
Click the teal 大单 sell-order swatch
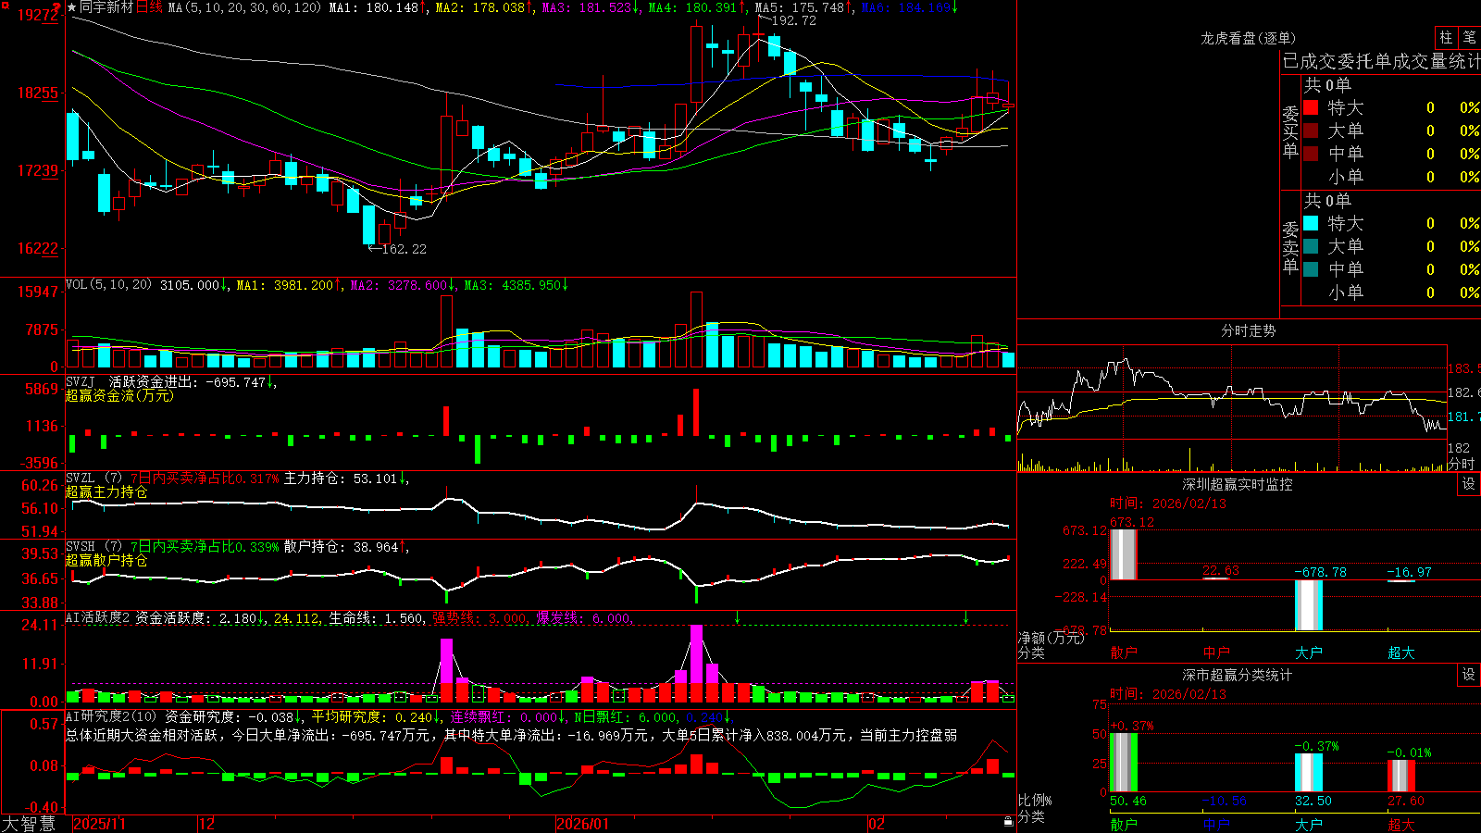tap(1311, 246)
